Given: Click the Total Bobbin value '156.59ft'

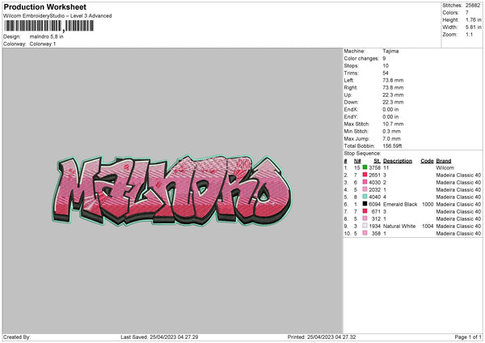Looking at the screenshot, I should click(x=392, y=146).
